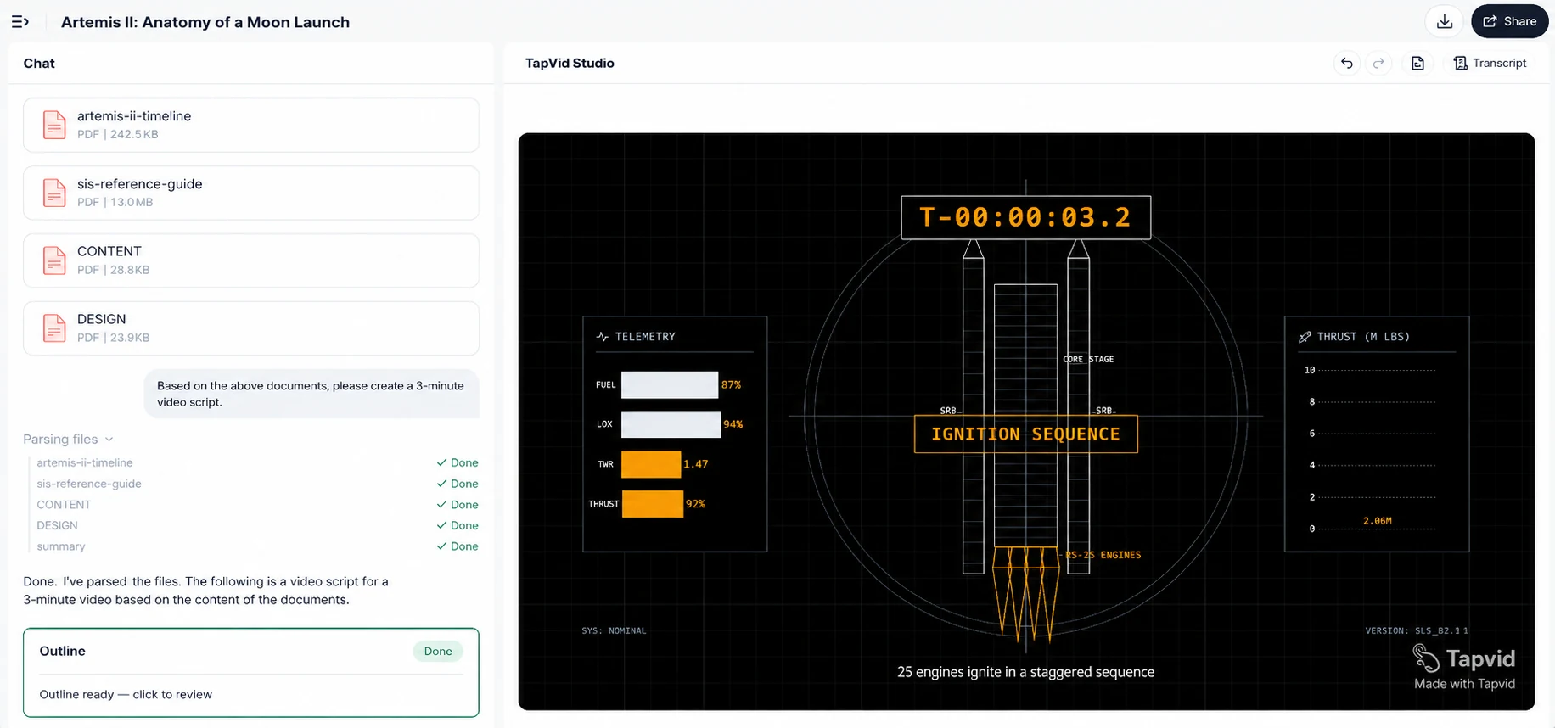Select the summary row under Parsing files

tap(257, 546)
